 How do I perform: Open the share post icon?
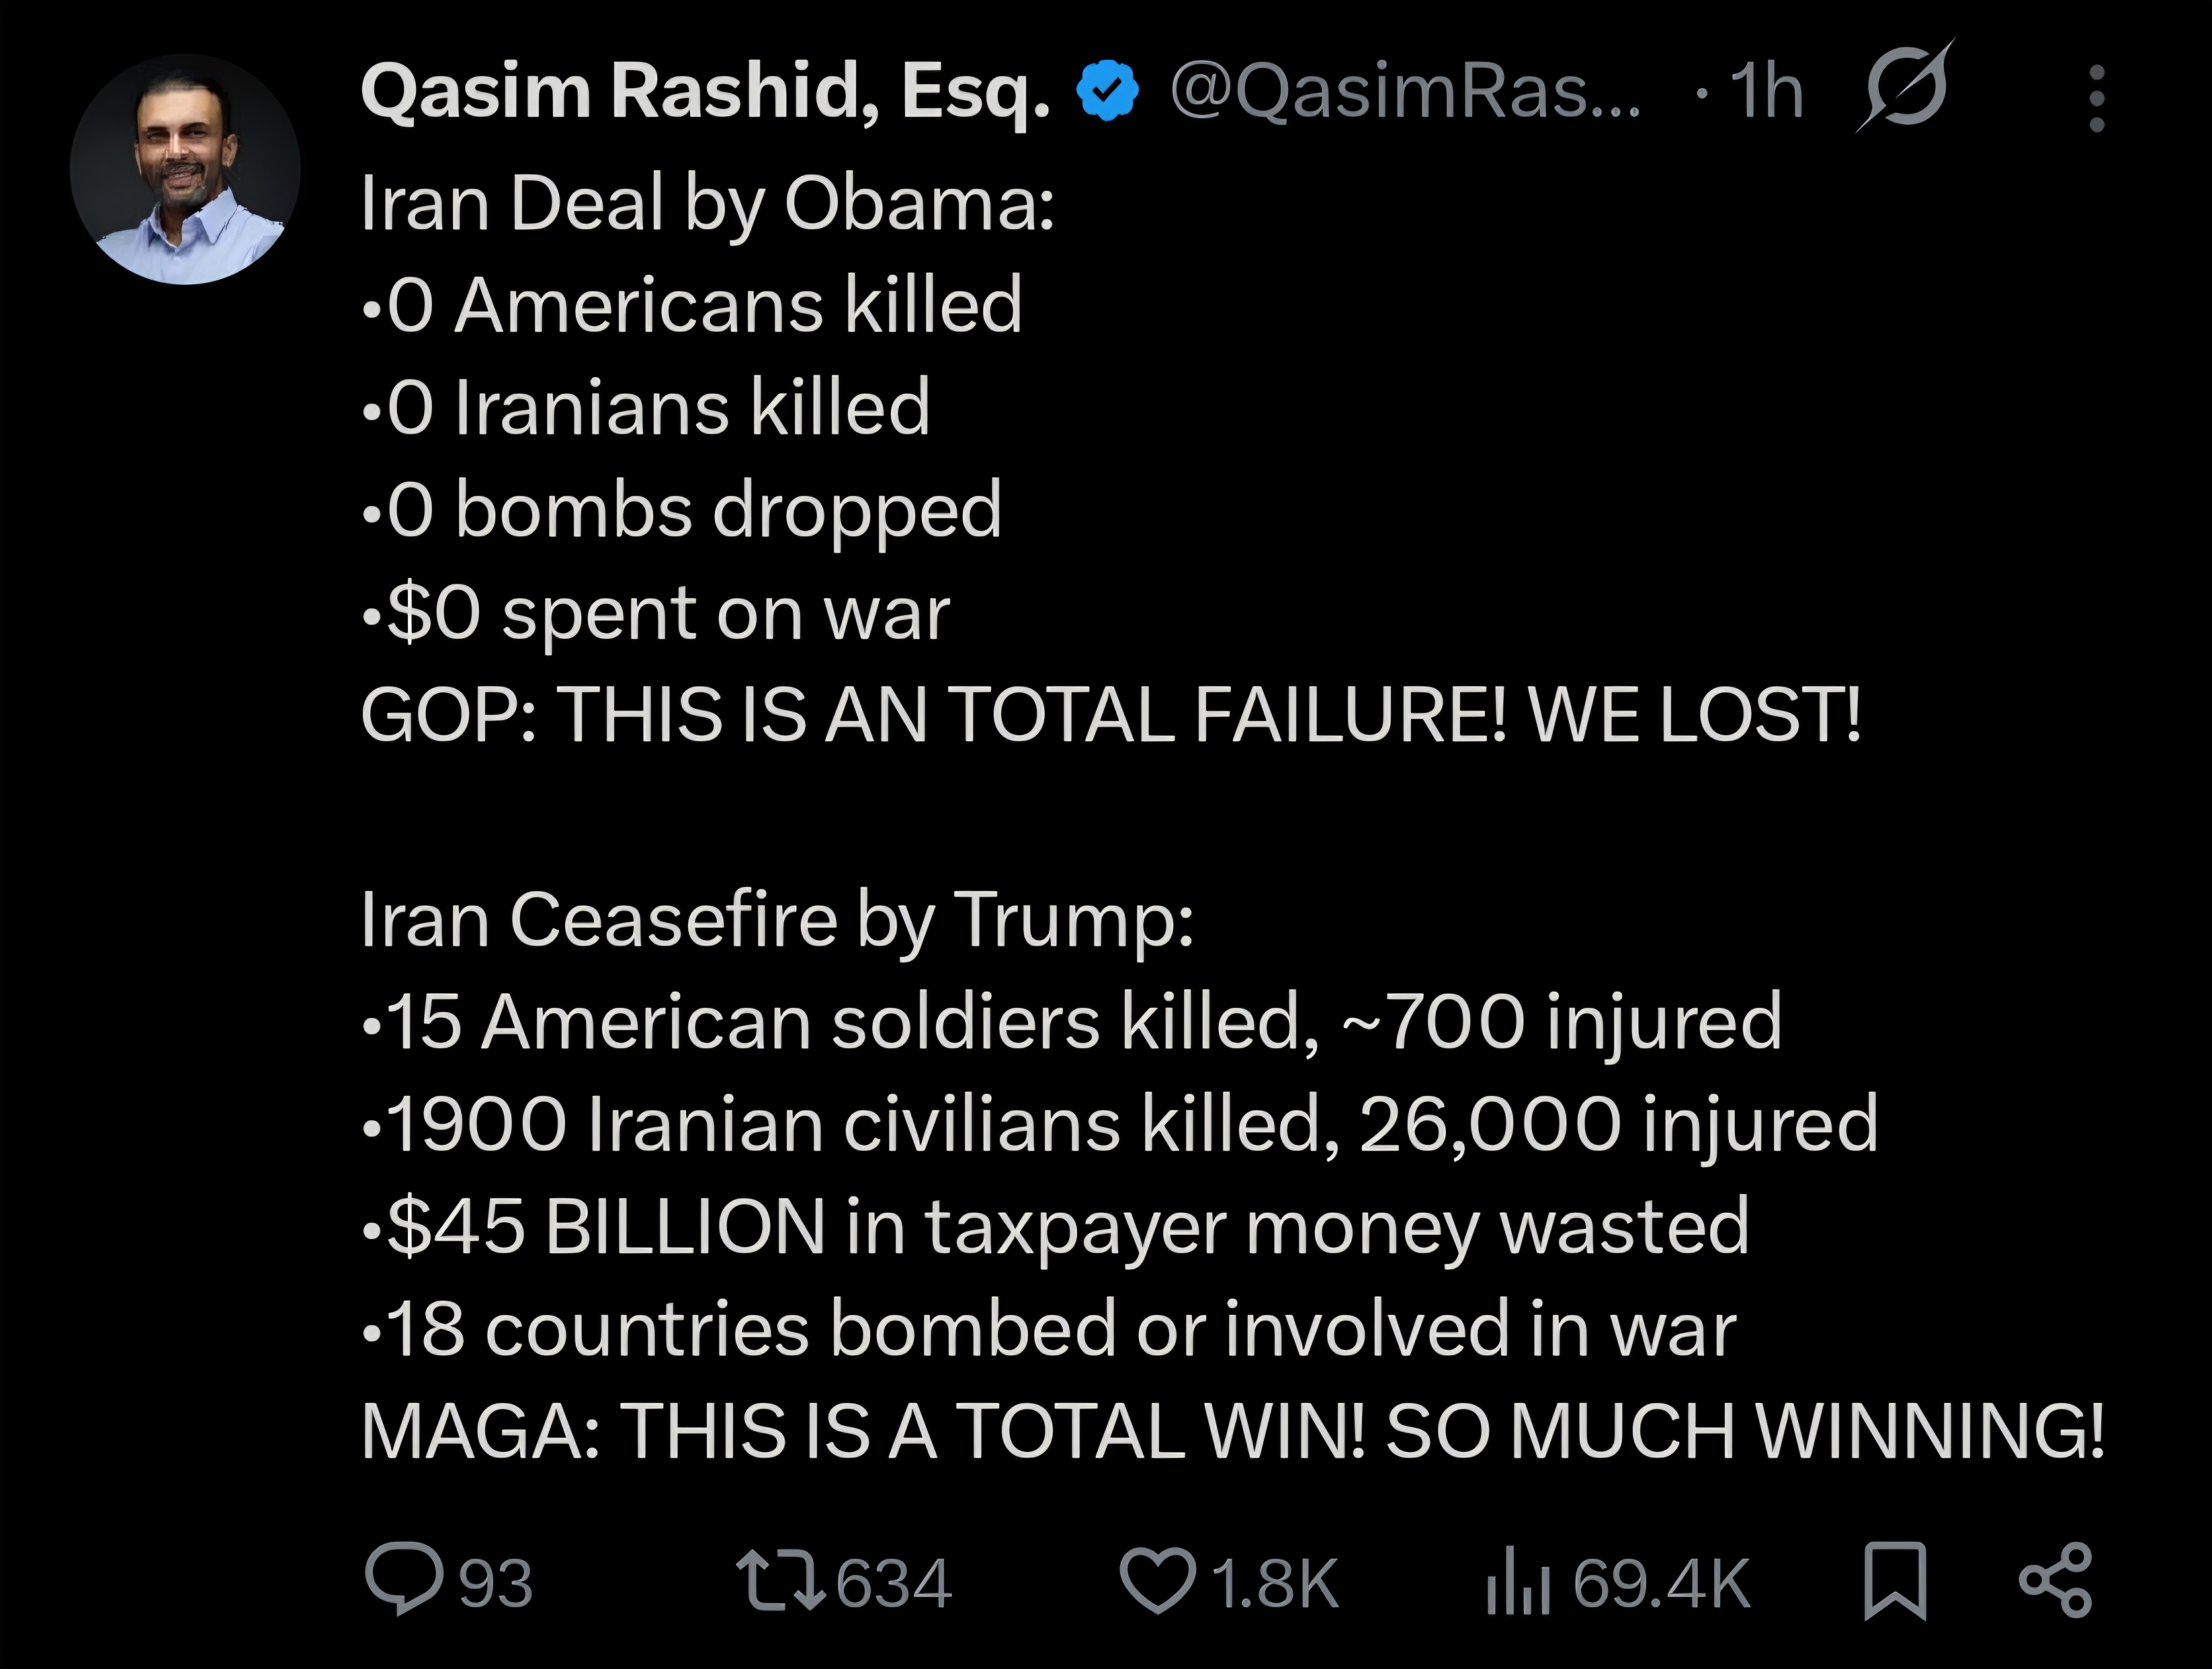pyautogui.click(x=2055, y=1581)
